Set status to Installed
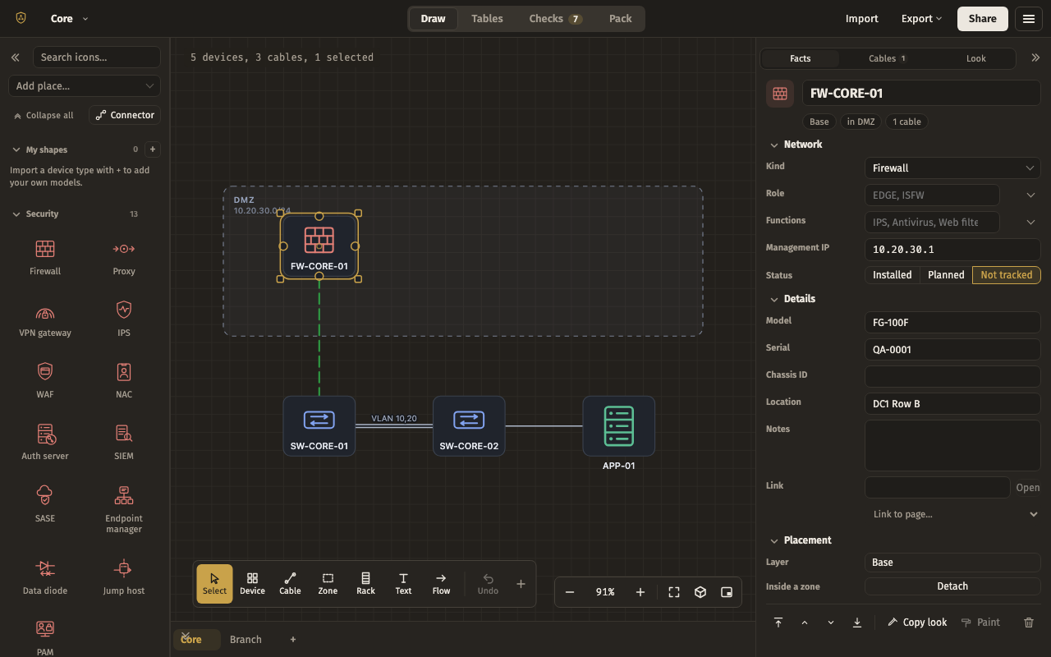Screen dimensions: 1051x657 893,275
